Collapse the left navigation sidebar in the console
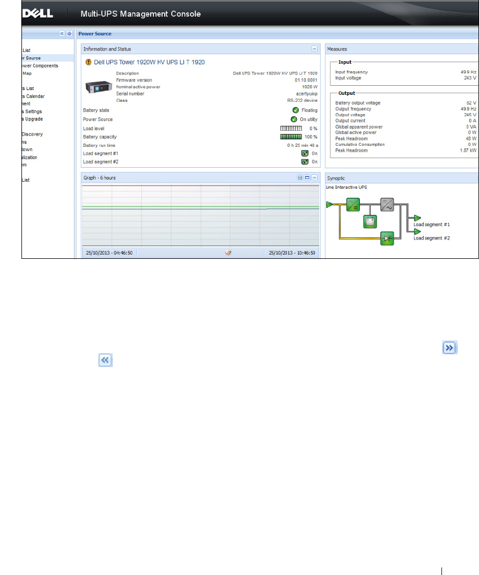The height and width of the screenshot is (575, 479). point(62,33)
